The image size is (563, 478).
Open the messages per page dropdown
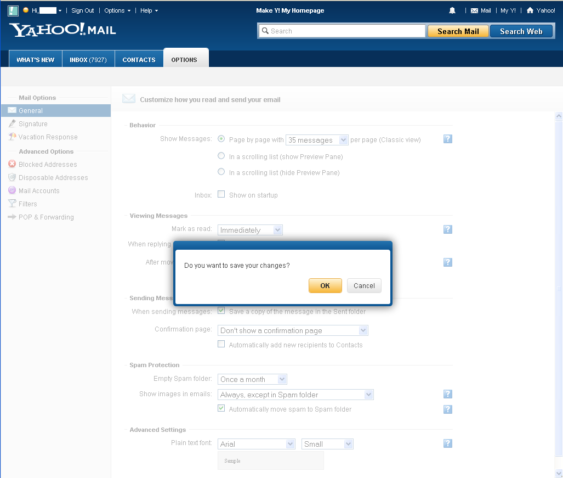click(x=317, y=140)
